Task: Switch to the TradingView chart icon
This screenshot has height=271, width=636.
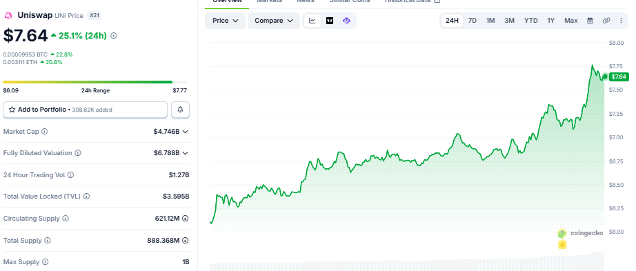Action: 330,21
